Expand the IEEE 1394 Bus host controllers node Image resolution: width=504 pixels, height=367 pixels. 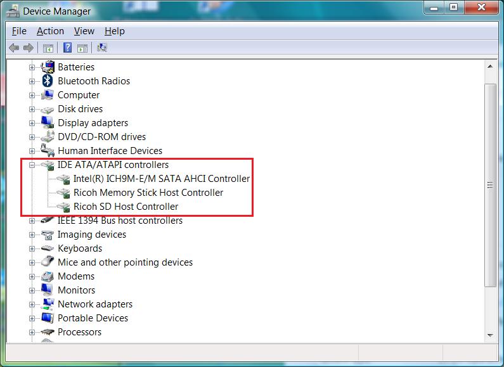[32, 221]
